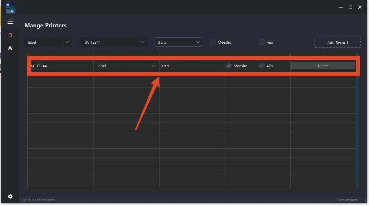Open the hamburger navigation menu
Viewport: 369px width, 206px height.
pyautogui.click(x=10, y=22)
